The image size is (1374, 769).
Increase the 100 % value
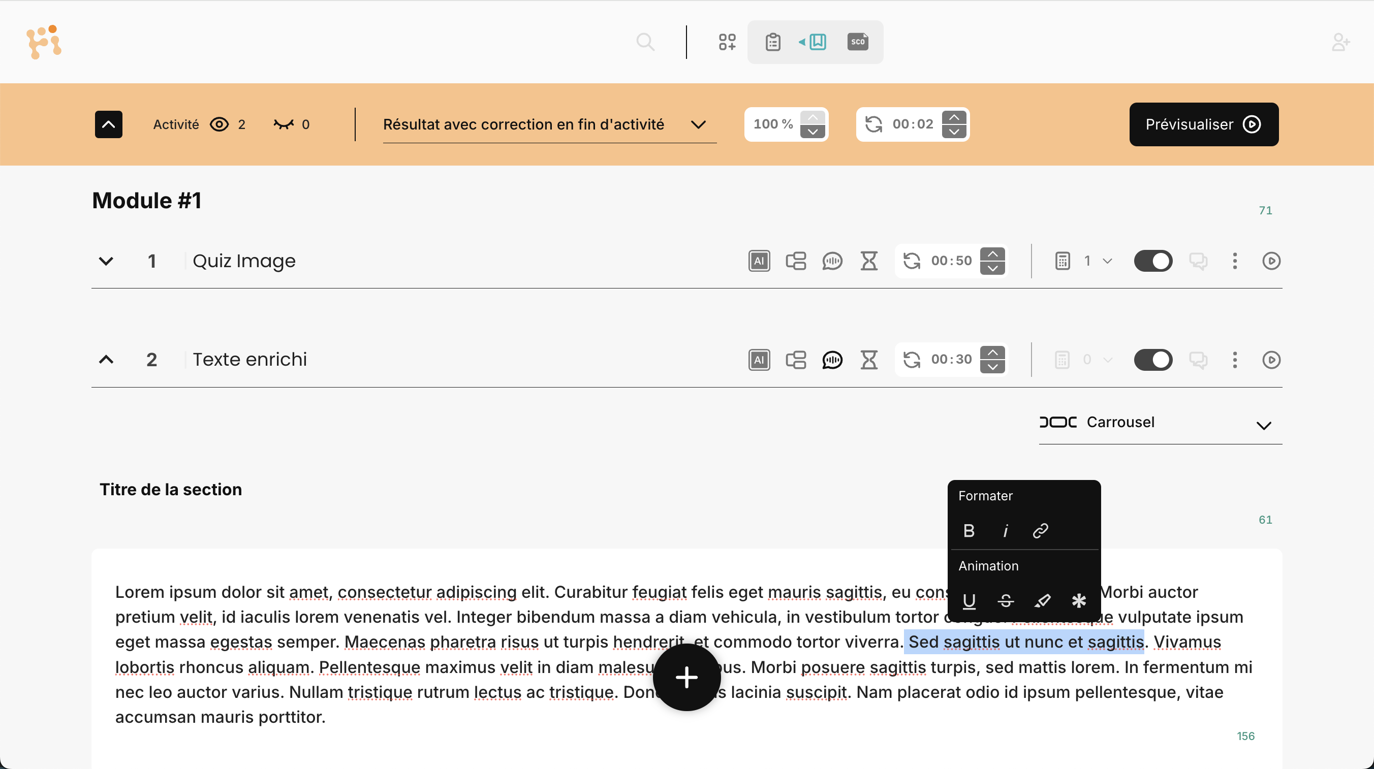(813, 117)
